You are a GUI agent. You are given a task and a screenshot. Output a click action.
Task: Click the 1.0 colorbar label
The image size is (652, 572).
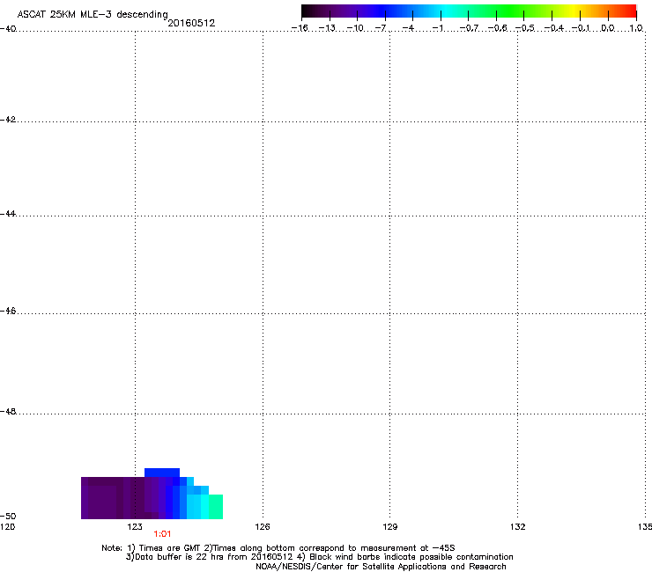click(x=636, y=28)
